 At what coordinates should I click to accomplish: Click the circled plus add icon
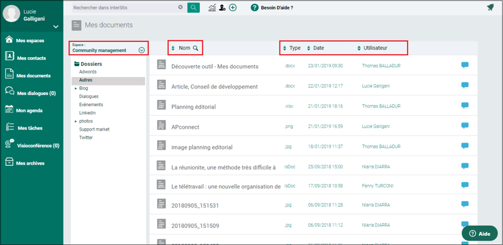233,8
